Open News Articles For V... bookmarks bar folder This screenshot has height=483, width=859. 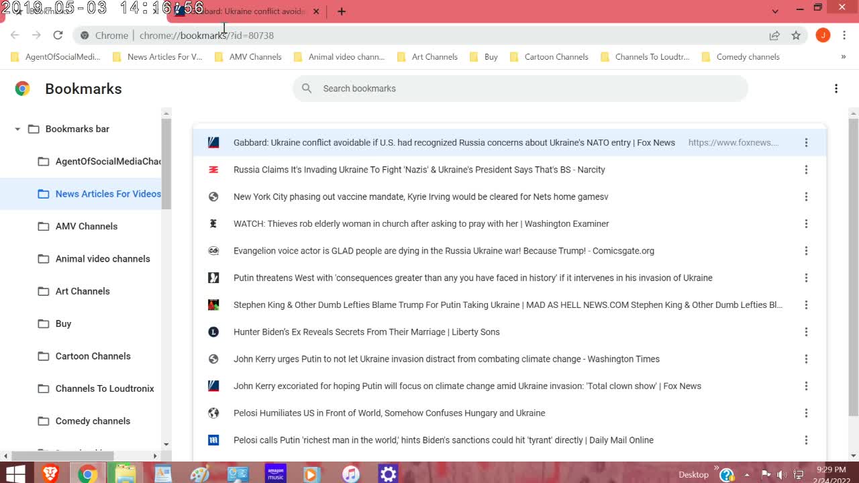[158, 57]
